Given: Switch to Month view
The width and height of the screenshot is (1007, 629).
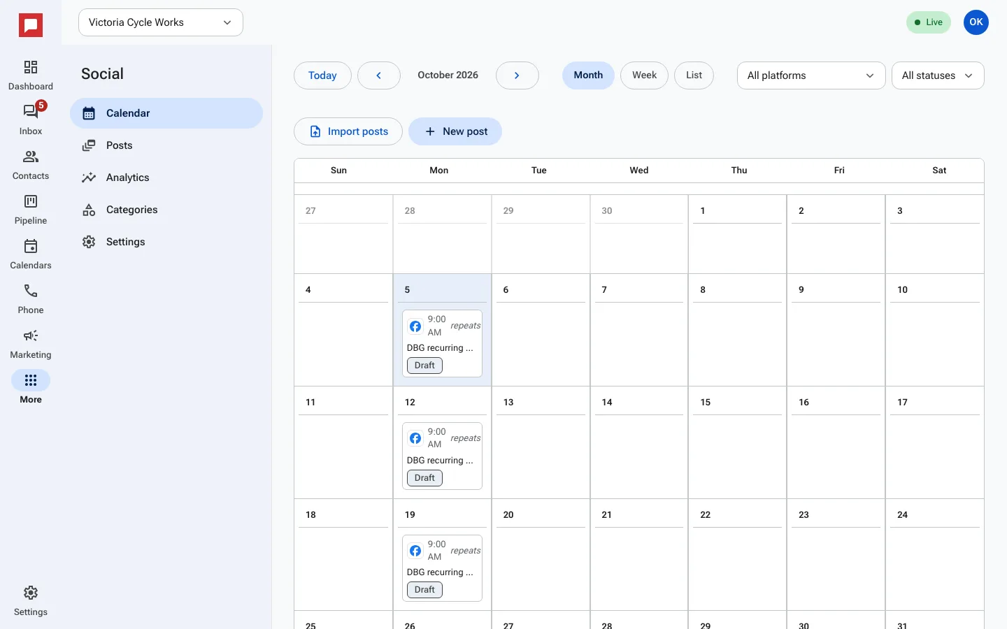Looking at the screenshot, I should [588, 75].
